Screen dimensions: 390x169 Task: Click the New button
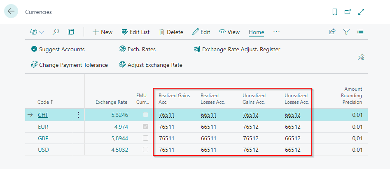pos(102,32)
